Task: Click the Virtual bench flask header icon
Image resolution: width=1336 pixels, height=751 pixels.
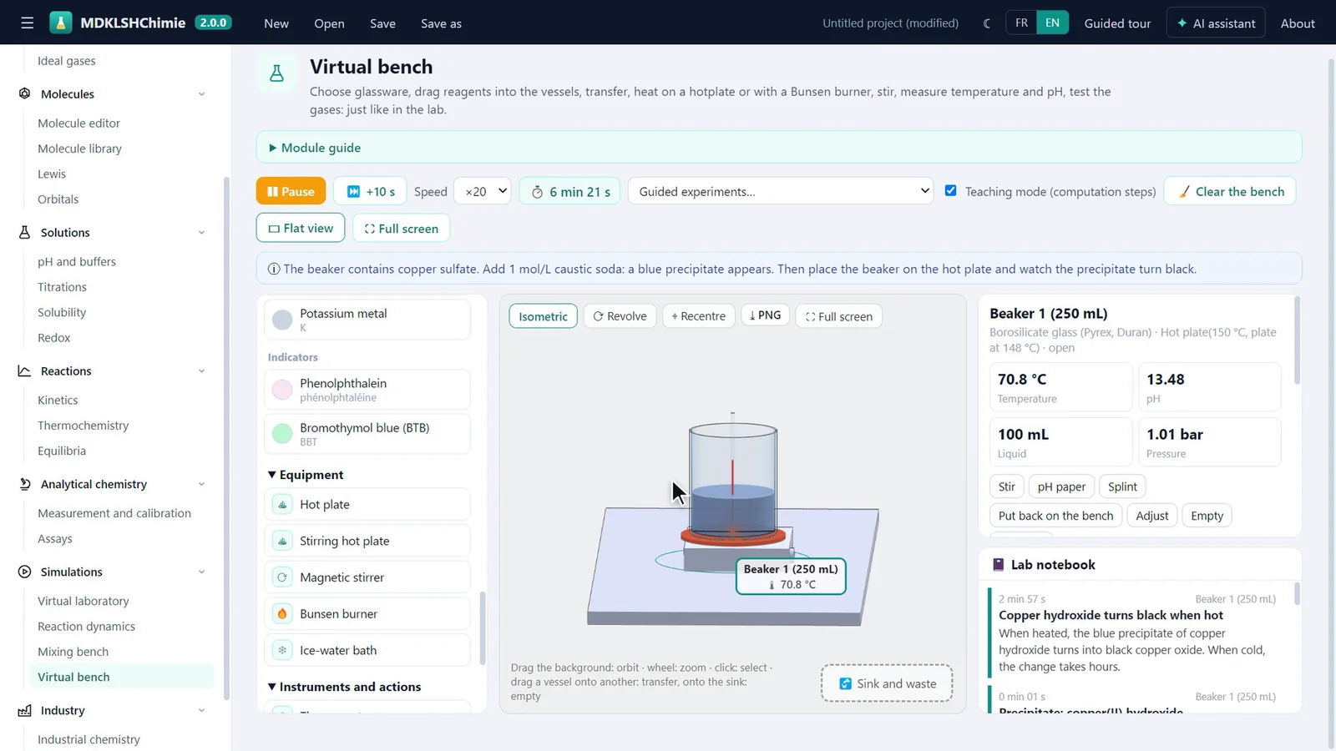Action: pyautogui.click(x=277, y=73)
